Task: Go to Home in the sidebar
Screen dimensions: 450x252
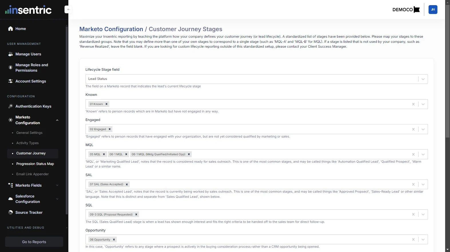Action: [21, 29]
